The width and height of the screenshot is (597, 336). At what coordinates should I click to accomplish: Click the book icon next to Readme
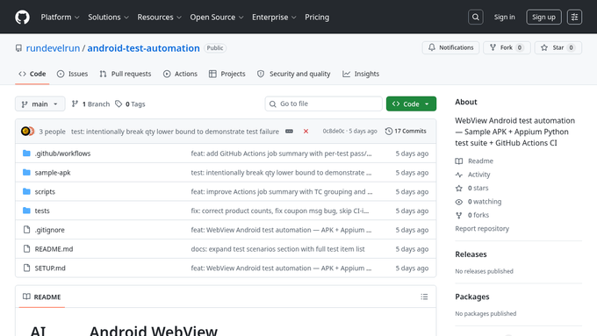[x=459, y=161]
